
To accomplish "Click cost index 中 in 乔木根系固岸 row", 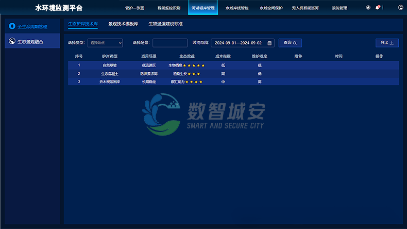I will tap(223, 81).
